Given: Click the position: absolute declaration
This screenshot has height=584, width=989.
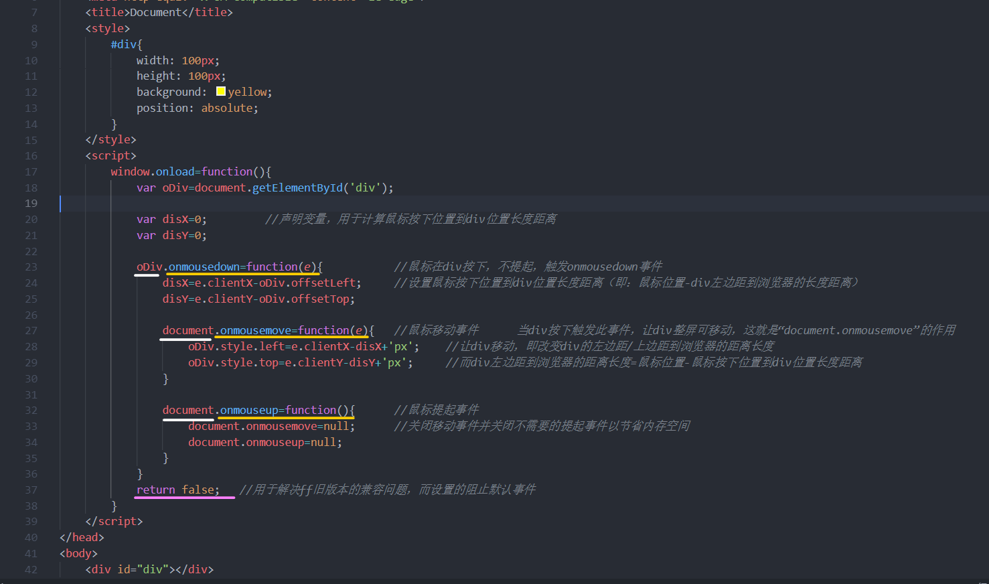Looking at the screenshot, I should pyautogui.click(x=194, y=107).
